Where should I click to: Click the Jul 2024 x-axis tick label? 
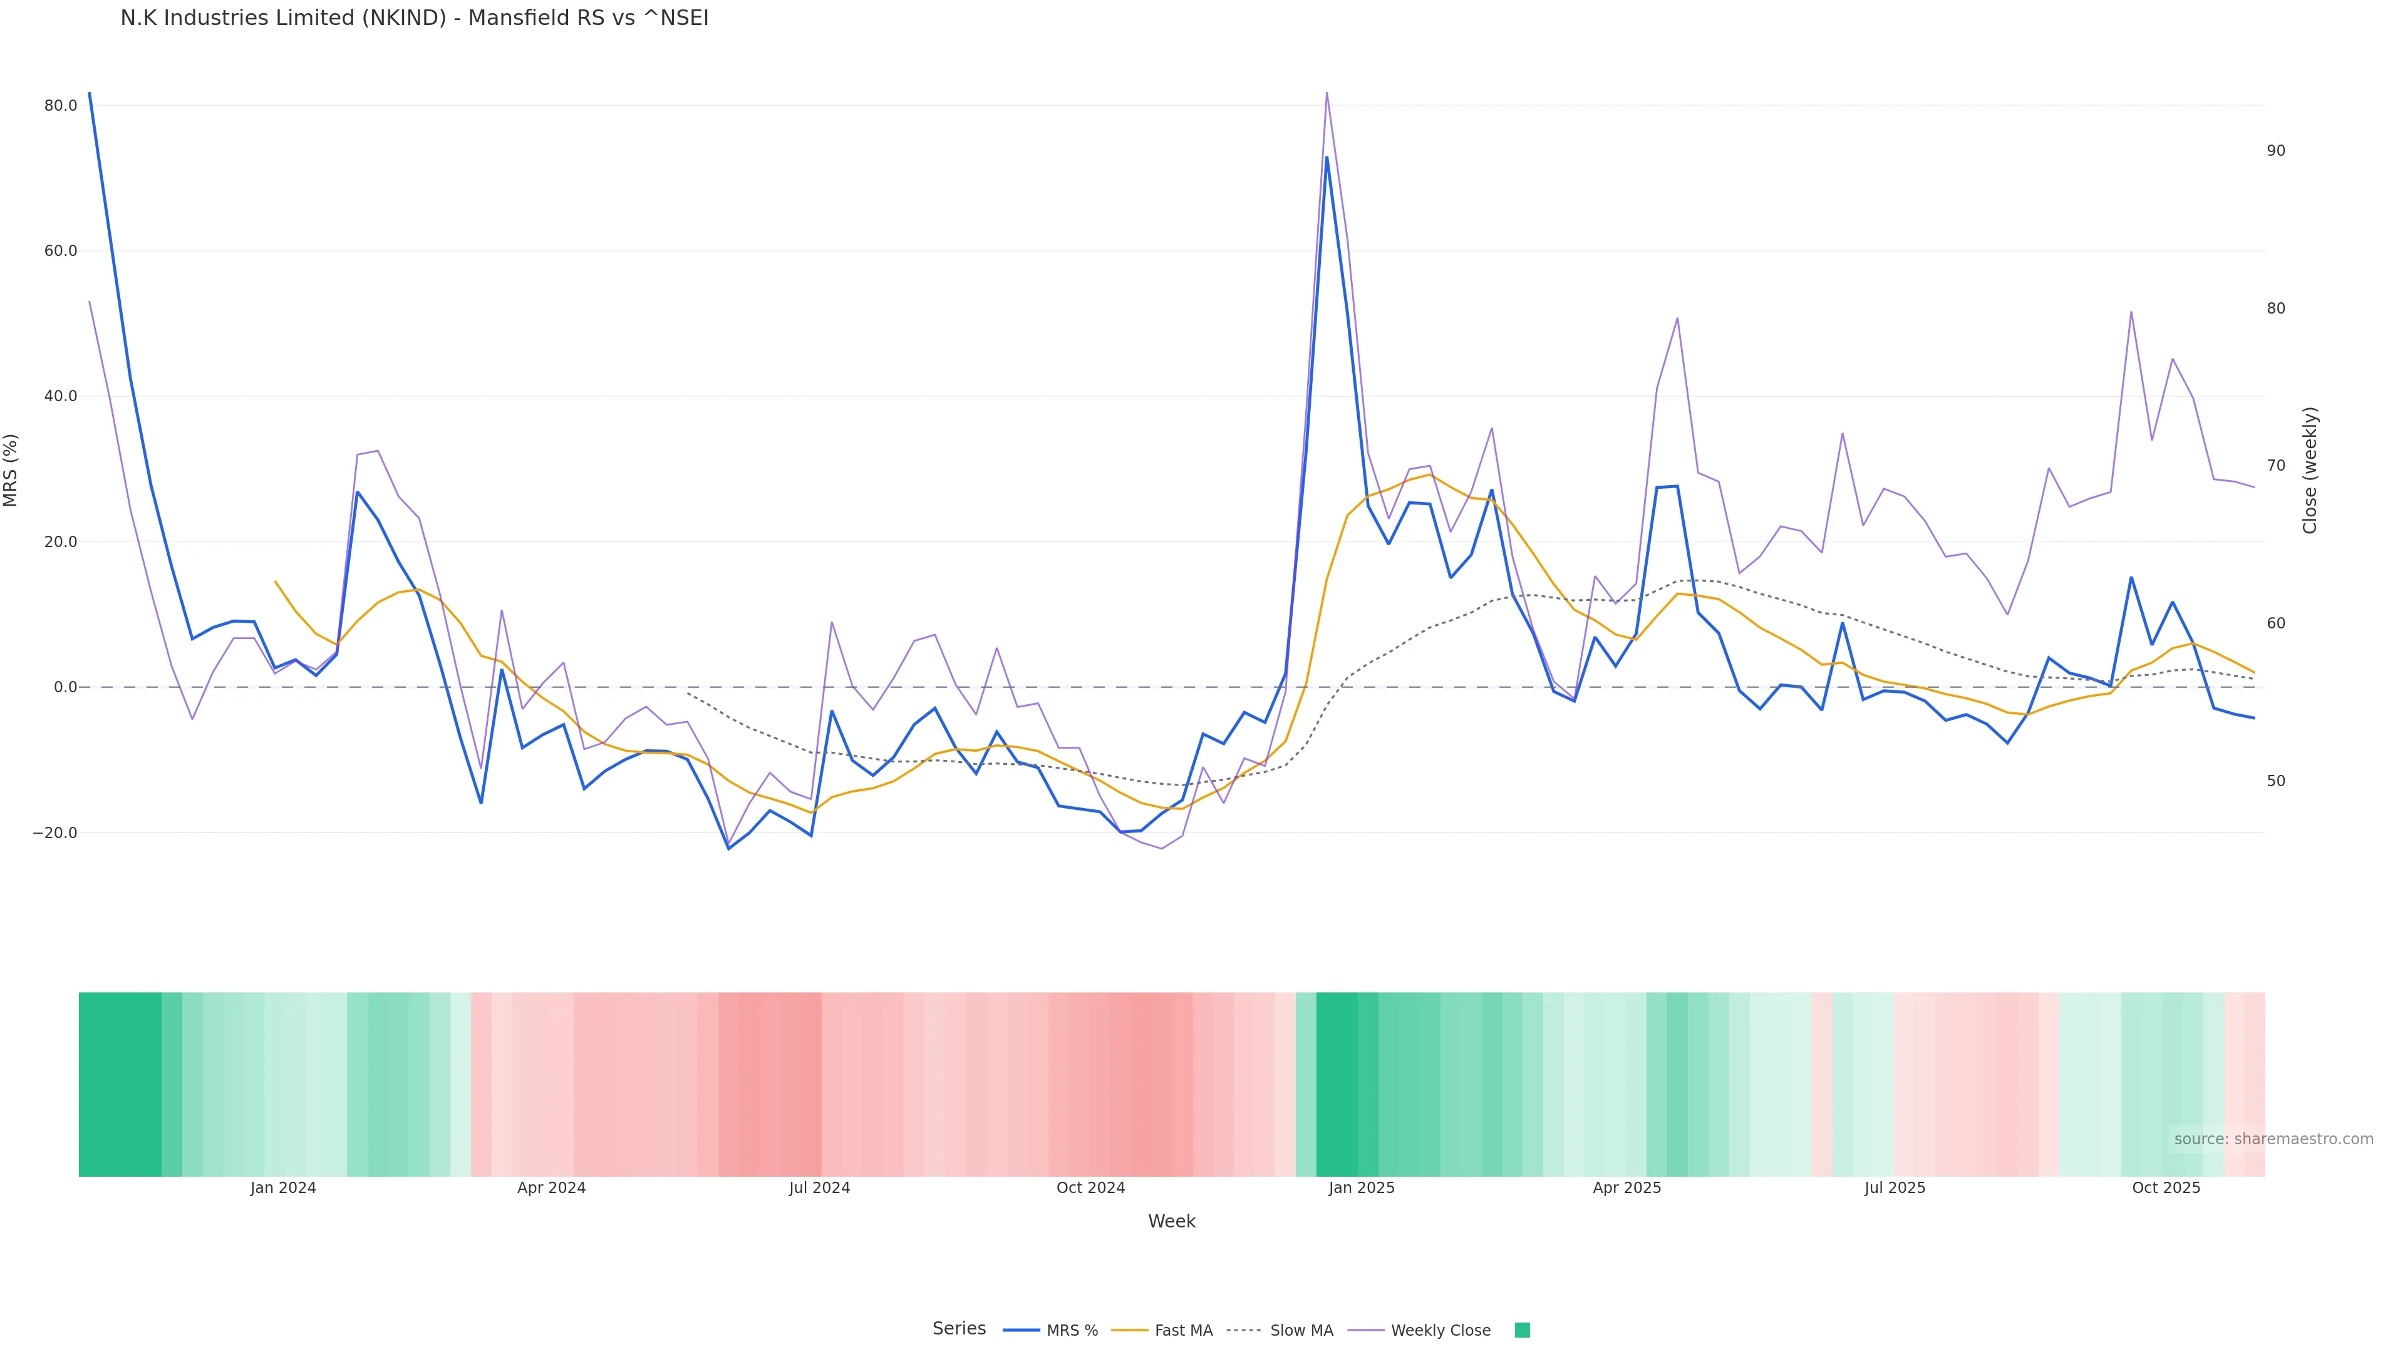coord(819,1188)
